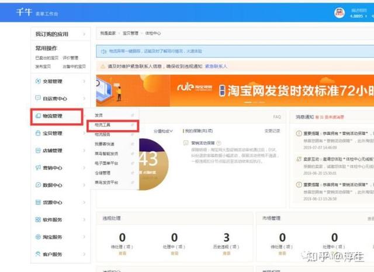
Task: Expand the 自运营中心 chevron arrow
Action: 84,99
